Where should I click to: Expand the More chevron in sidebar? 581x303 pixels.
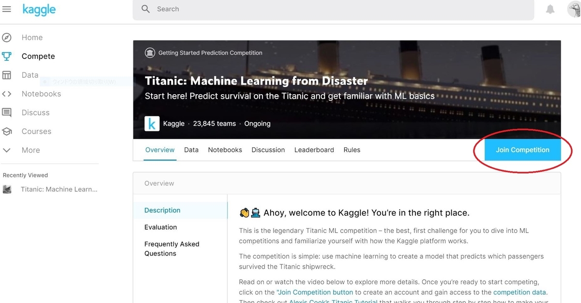[7, 150]
